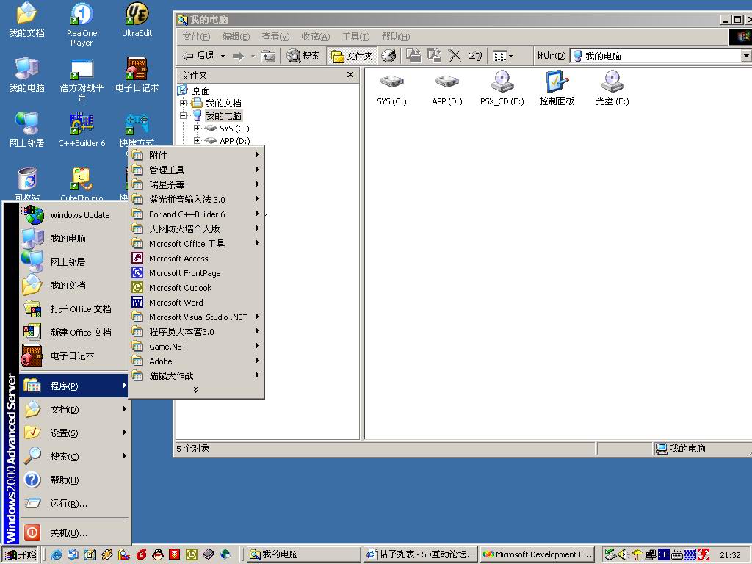Launch Microsoft Access from programs menu
This screenshot has height=564, width=752.
point(197,258)
